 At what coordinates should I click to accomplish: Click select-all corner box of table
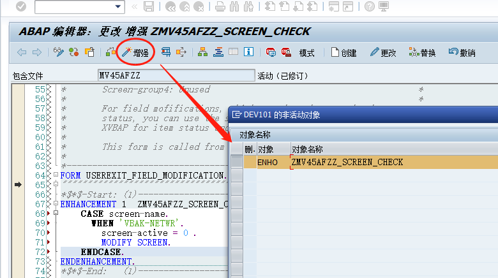(x=237, y=149)
